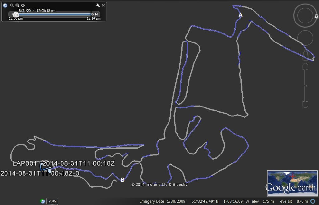The height and width of the screenshot is (205, 319).
Task: Zoom in the time slider range
Action: point(17,5)
